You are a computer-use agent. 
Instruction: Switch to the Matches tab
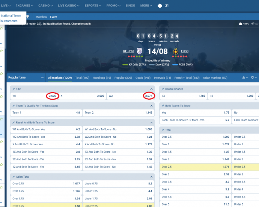(41, 17)
